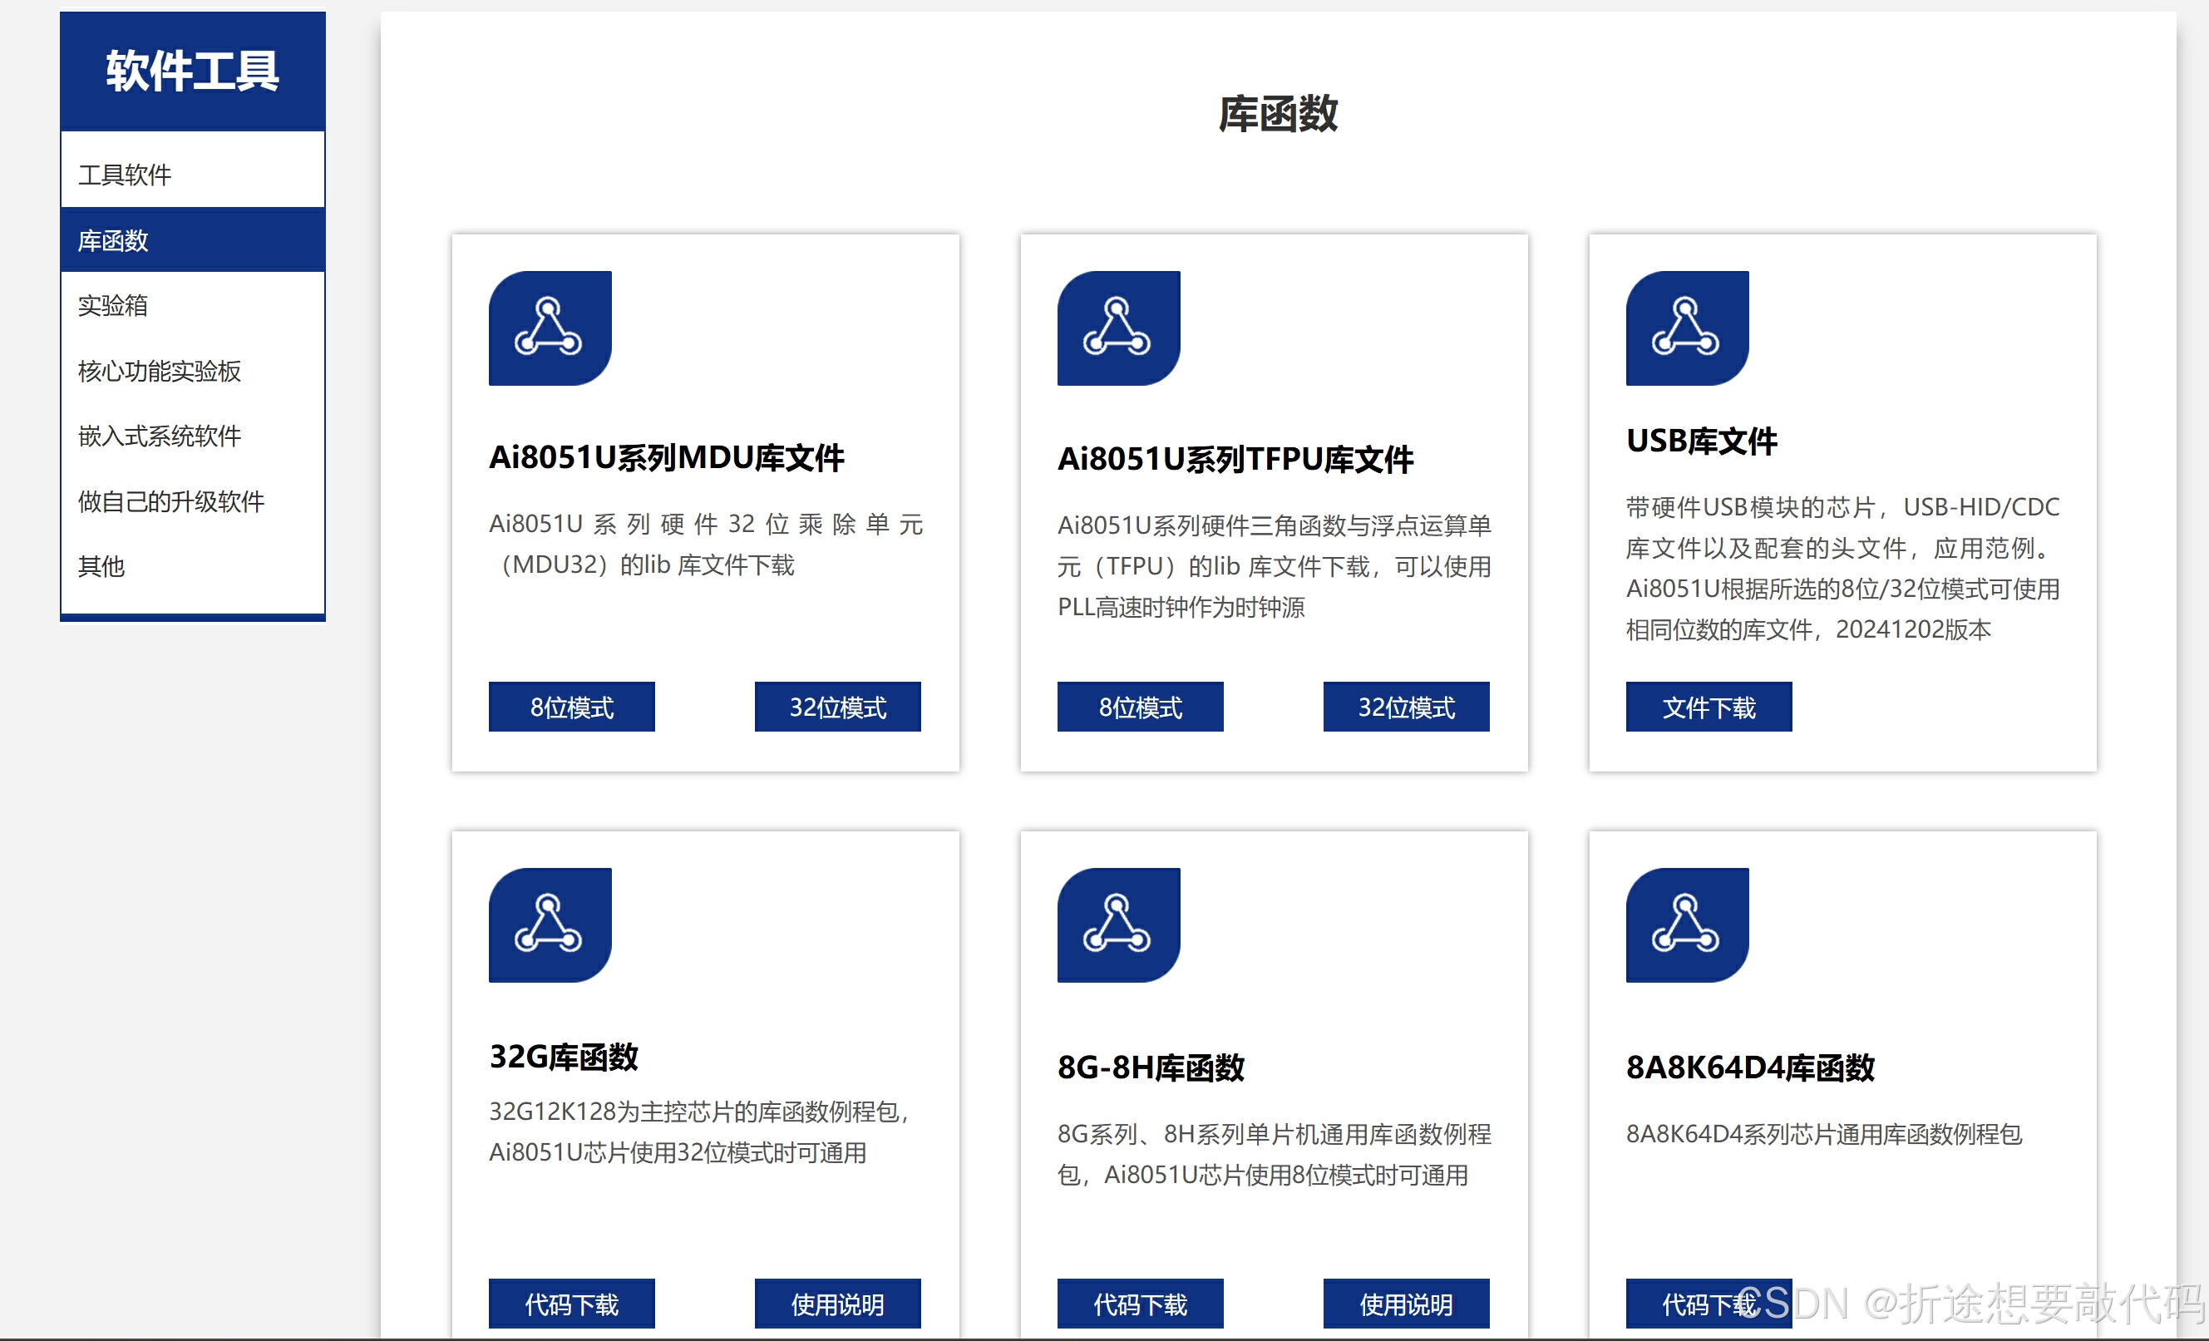Image resolution: width=2209 pixels, height=1341 pixels.
Task: Download MDU library 32位模式
Action: (x=837, y=707)
